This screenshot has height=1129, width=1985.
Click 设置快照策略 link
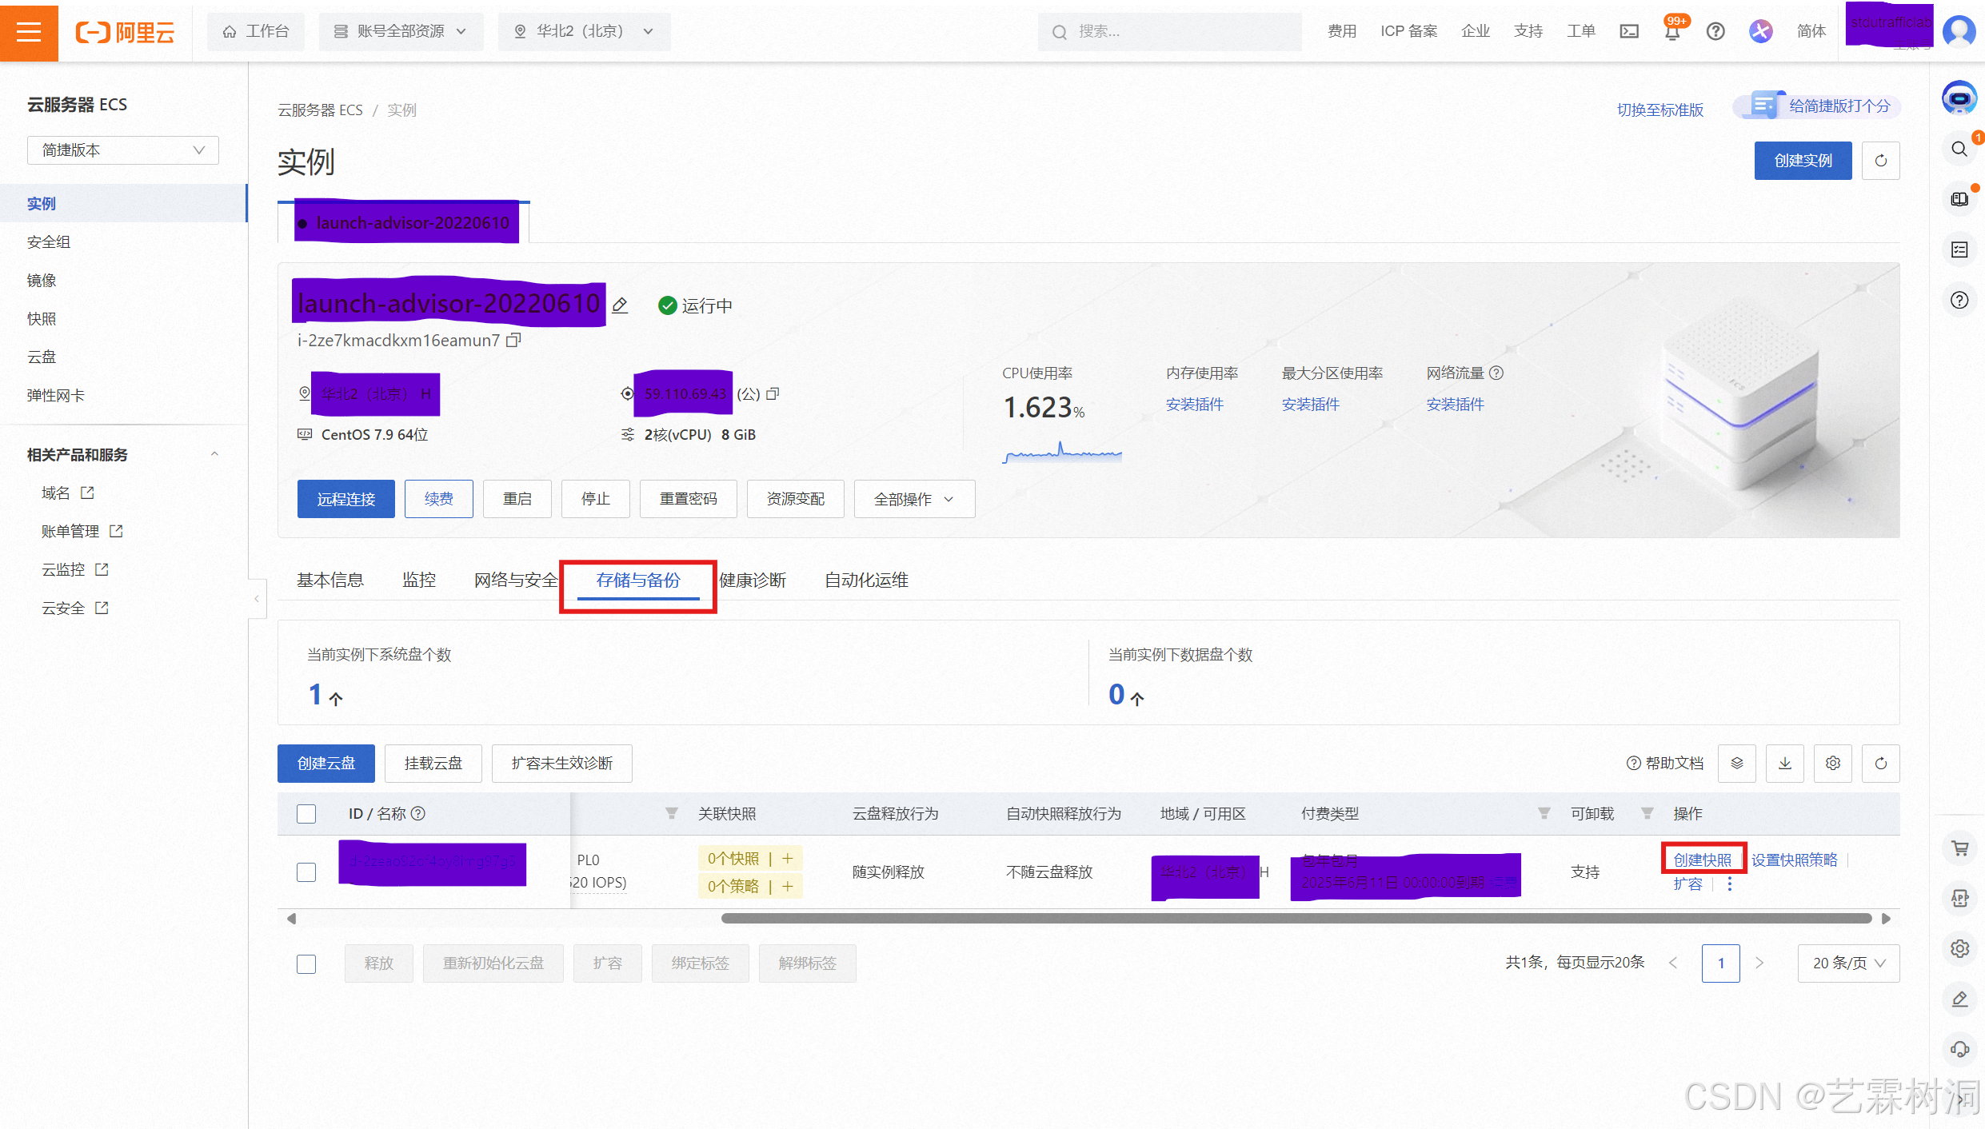coord(1795,860)
